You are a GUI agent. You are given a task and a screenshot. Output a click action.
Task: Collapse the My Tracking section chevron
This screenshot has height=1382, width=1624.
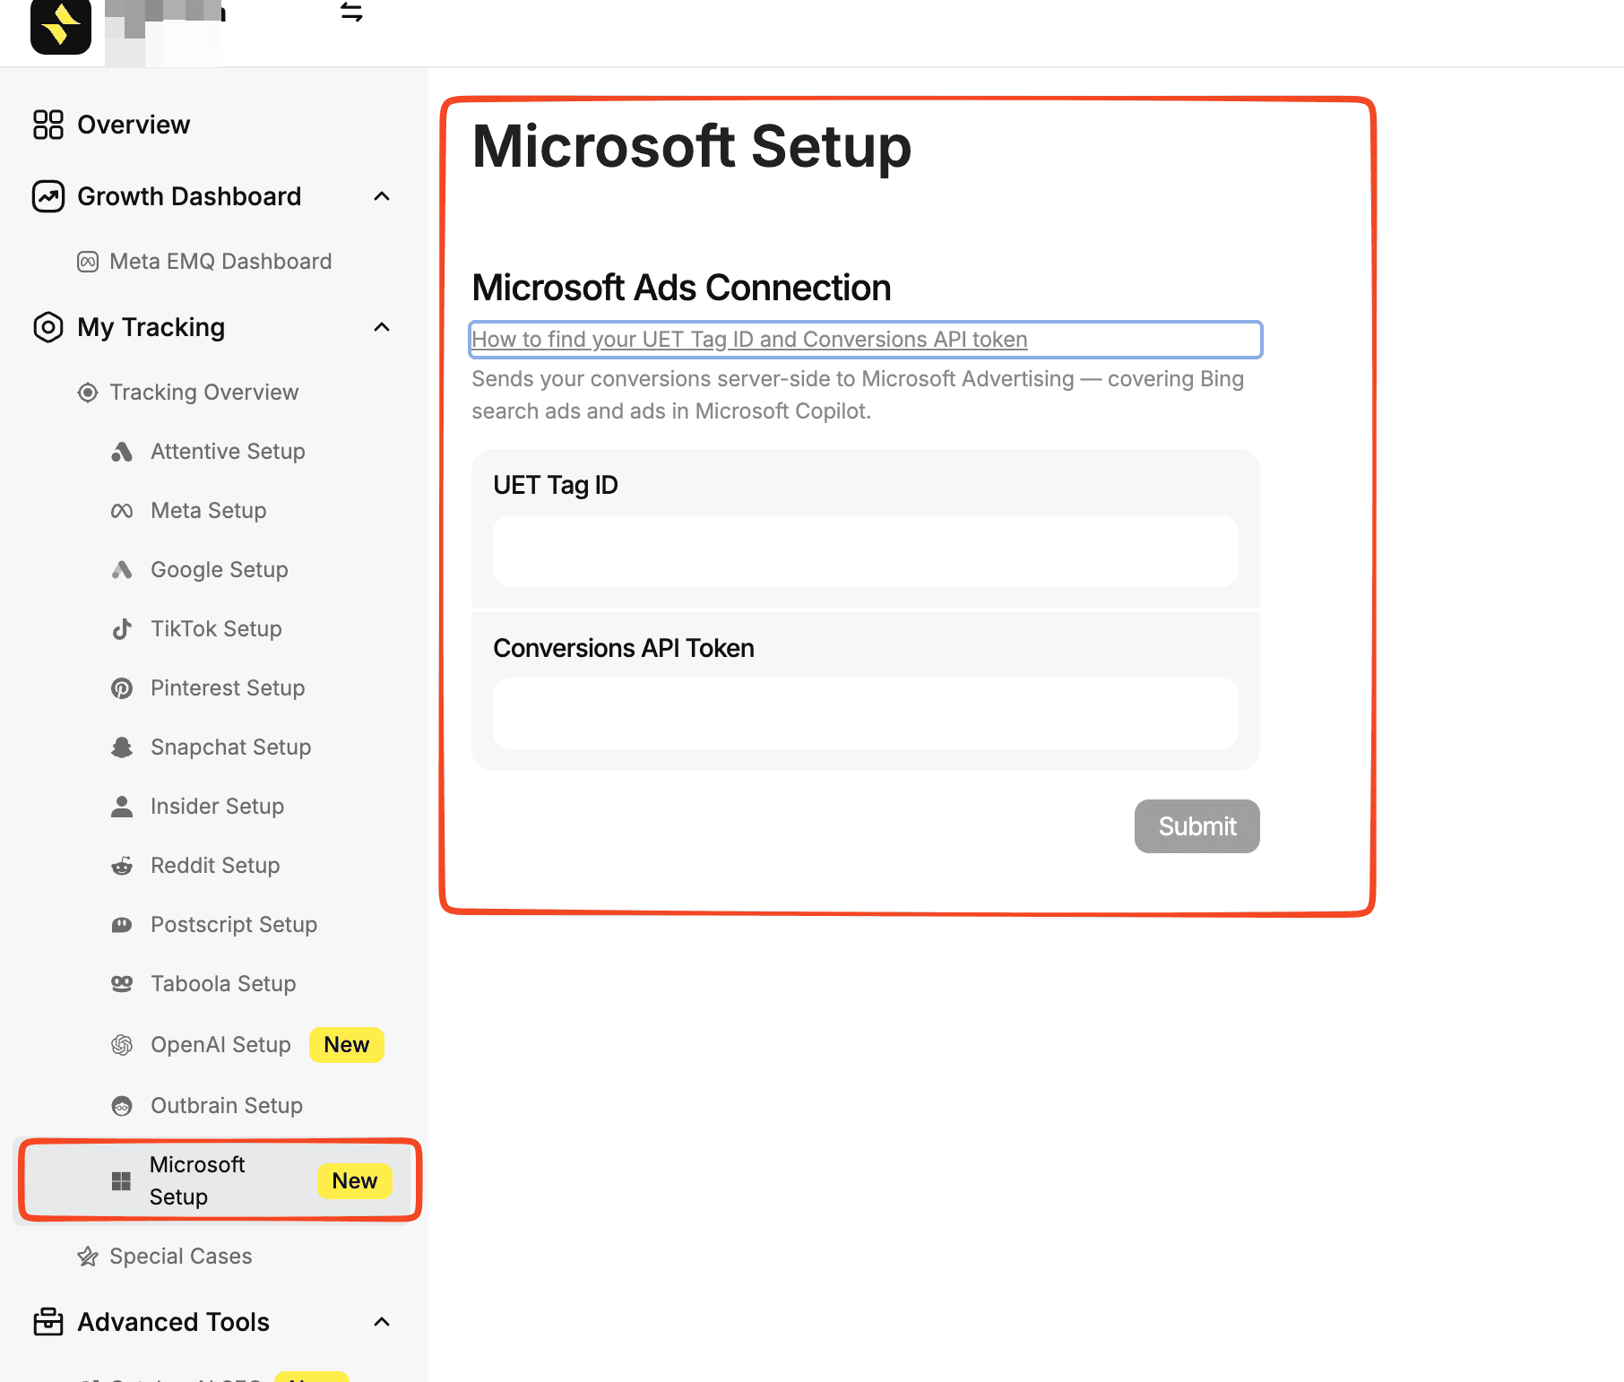(x=382, y=327)
